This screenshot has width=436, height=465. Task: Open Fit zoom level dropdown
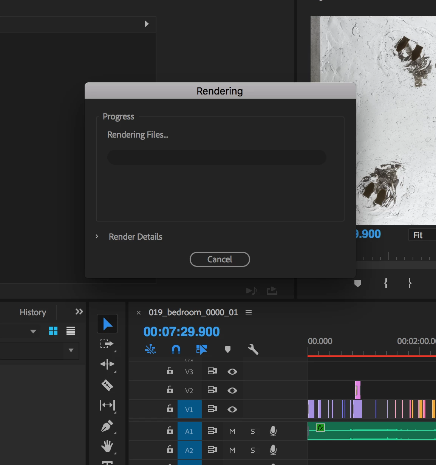point(422,235)
